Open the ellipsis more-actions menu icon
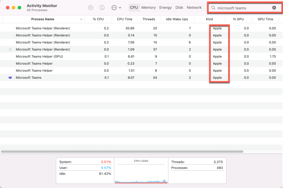Viewport: 283px width, 188px height. click(114, 7)
